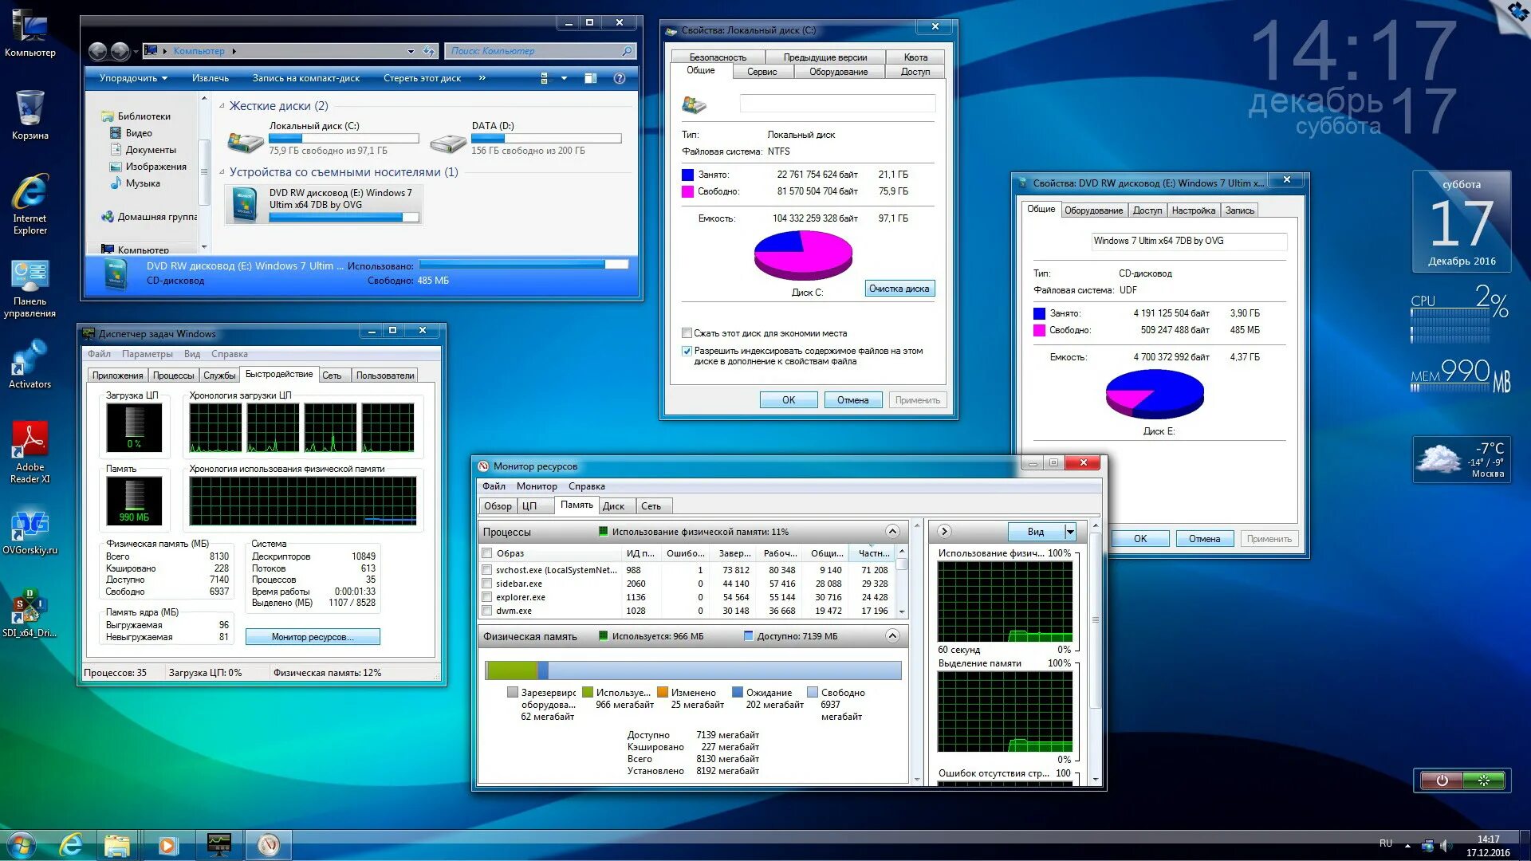The width and height of the screenshot is (1531, 861).
Task: Click the volume icon in tray
Action: 1446,845
